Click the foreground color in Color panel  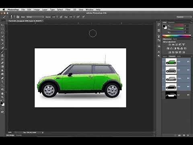[x=164, y=26]
